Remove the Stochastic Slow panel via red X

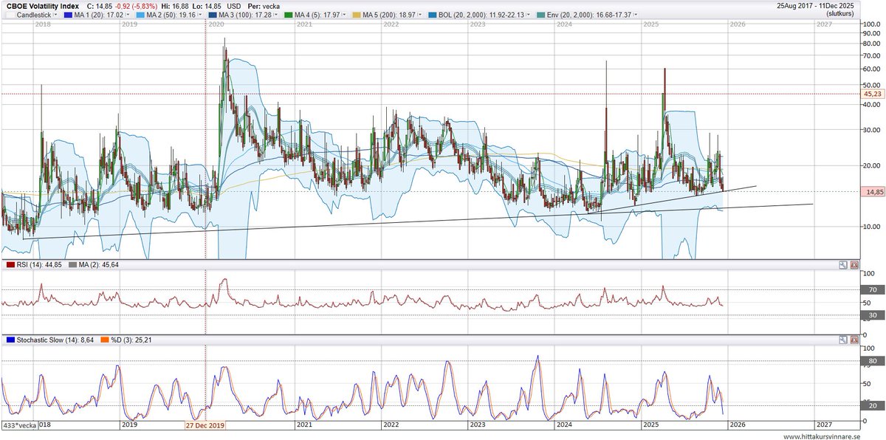[x=854, y=340]
